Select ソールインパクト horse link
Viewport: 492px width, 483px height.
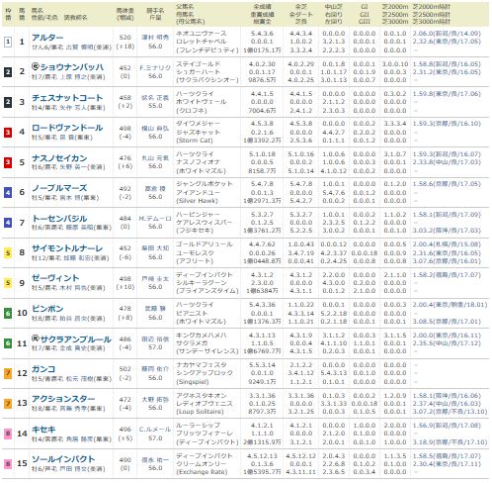coord(63,459)
